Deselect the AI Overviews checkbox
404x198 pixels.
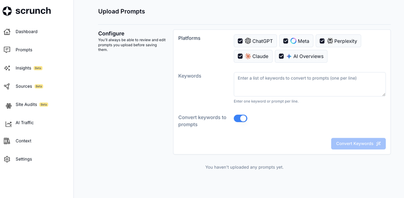(282, 56)
